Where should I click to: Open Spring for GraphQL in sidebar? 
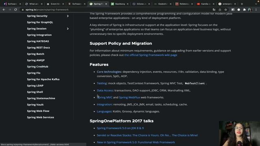[40, 22]
